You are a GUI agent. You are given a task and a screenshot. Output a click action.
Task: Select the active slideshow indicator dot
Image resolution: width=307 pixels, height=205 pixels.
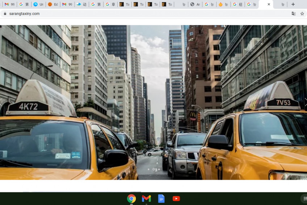[x=154, y=169]
